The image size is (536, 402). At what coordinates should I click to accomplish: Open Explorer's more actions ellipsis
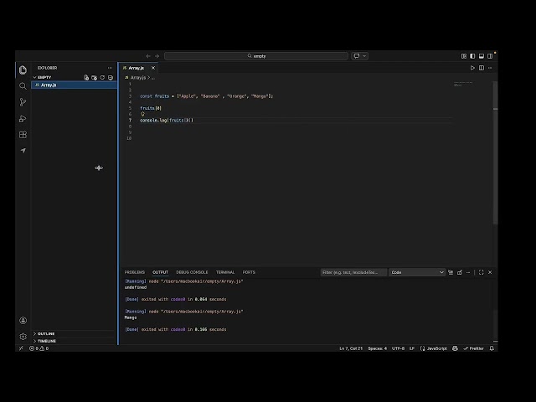[110, 68]
